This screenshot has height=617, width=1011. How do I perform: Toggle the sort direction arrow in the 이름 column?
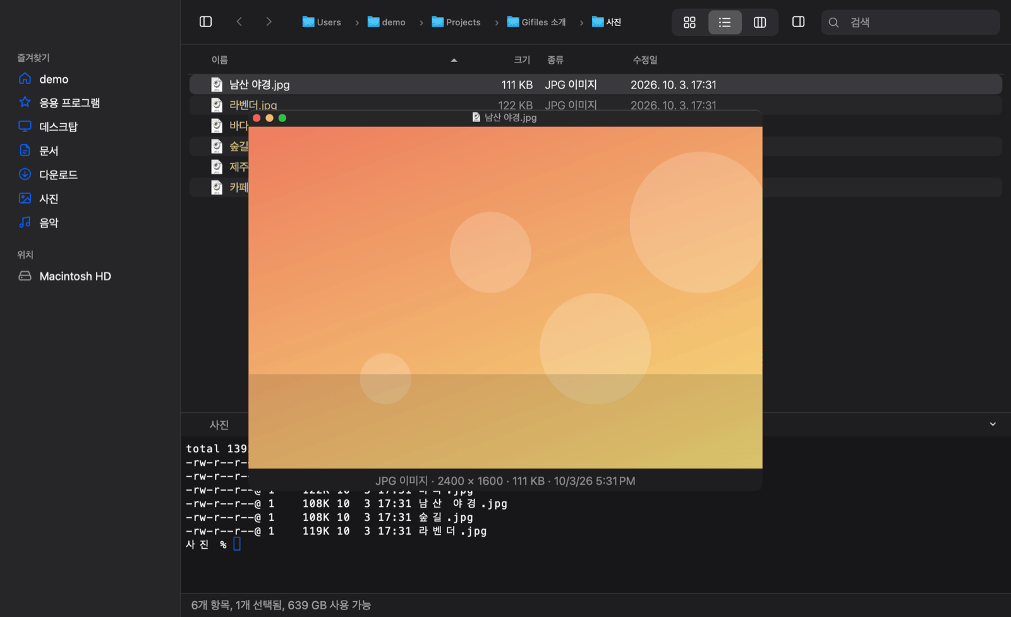(x=454, y=60)
